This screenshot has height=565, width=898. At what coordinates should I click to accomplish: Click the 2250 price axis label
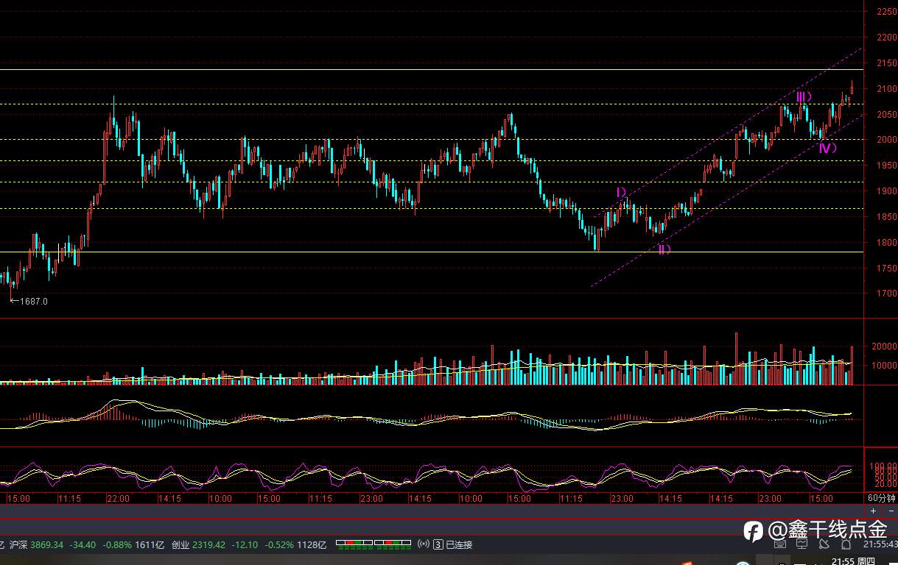(x=886, y=11)
